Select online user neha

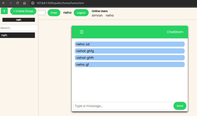[110, 15]
